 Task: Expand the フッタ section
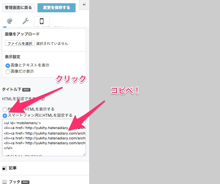[x=45, y=180]
